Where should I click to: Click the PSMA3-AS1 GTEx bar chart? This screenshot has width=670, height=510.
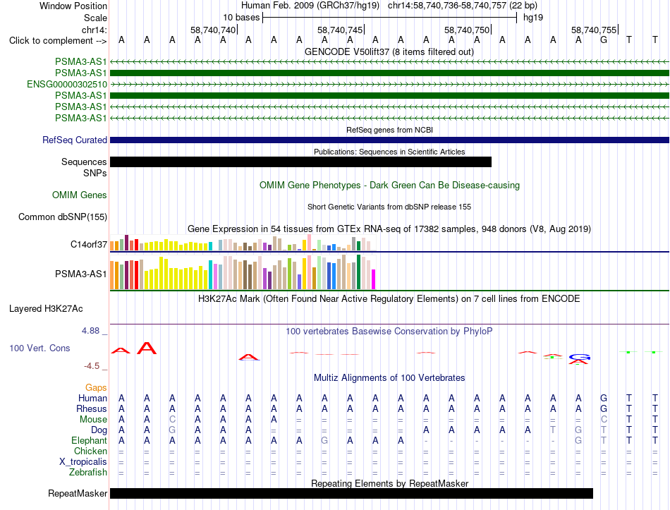click(x=243, y=272)
